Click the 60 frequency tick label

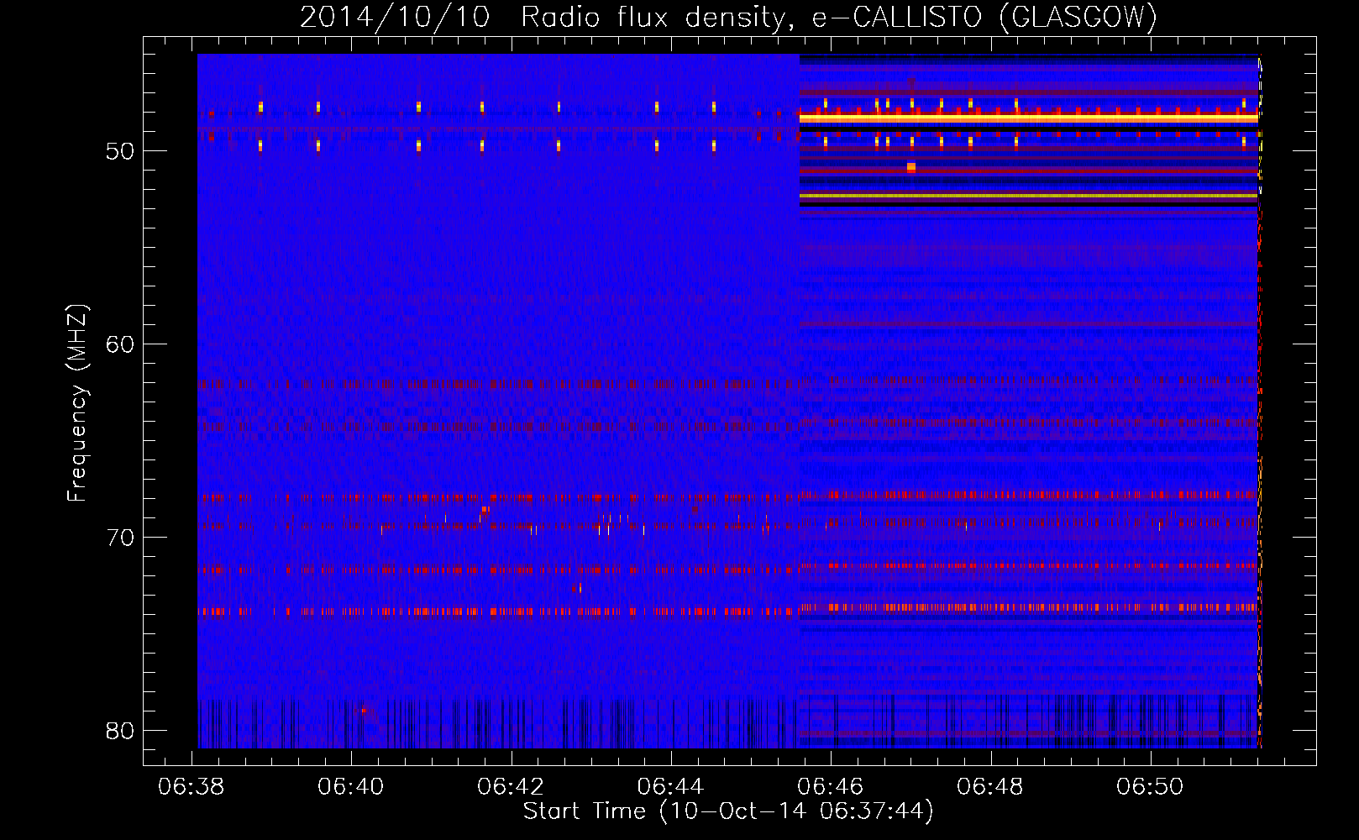click(120, 344)
